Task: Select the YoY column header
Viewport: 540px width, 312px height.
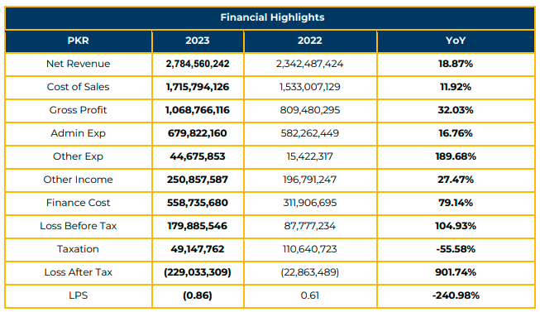Action: coord(456,41)
